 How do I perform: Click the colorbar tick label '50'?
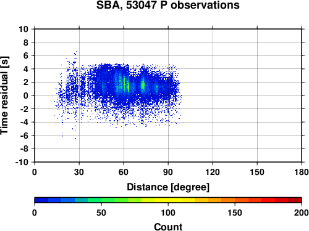(101, 213)
